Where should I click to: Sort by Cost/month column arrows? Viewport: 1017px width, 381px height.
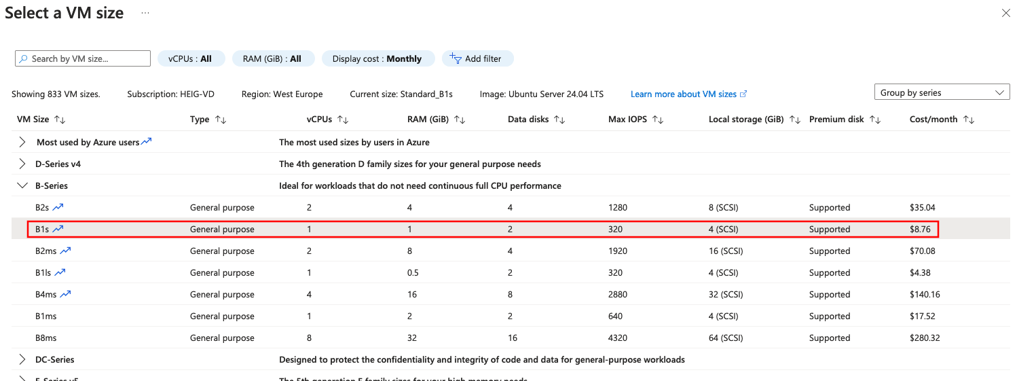click(969, 120)
